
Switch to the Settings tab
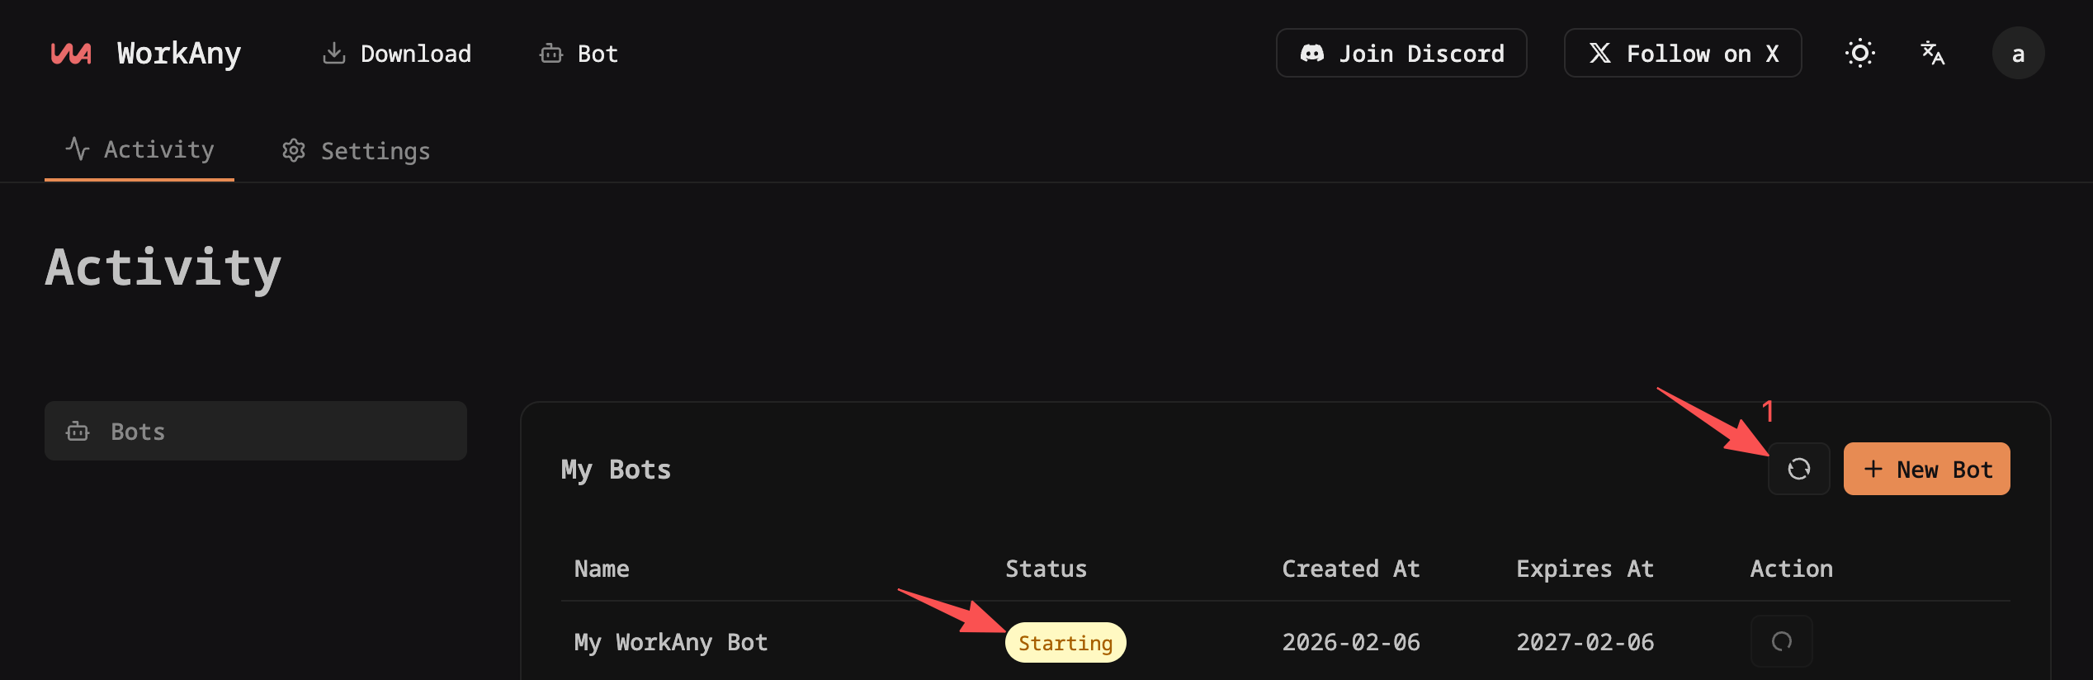click(357, 151)
